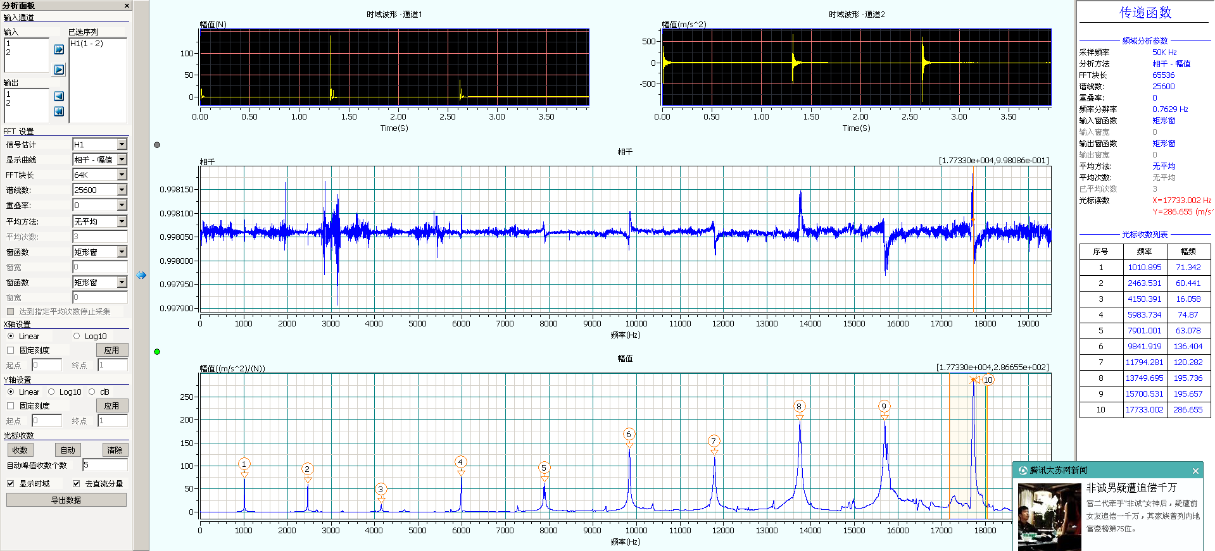Click the remove-all channels double-left-arrow icon
The image size is (1215, 551).
point(59,111)
